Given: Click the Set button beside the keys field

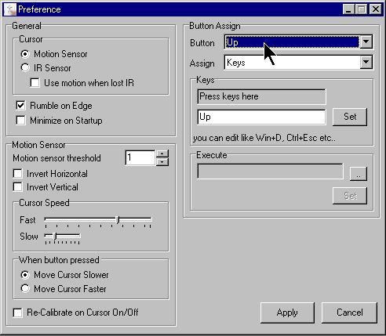Looking at the screenshot, I should point(350,117).
